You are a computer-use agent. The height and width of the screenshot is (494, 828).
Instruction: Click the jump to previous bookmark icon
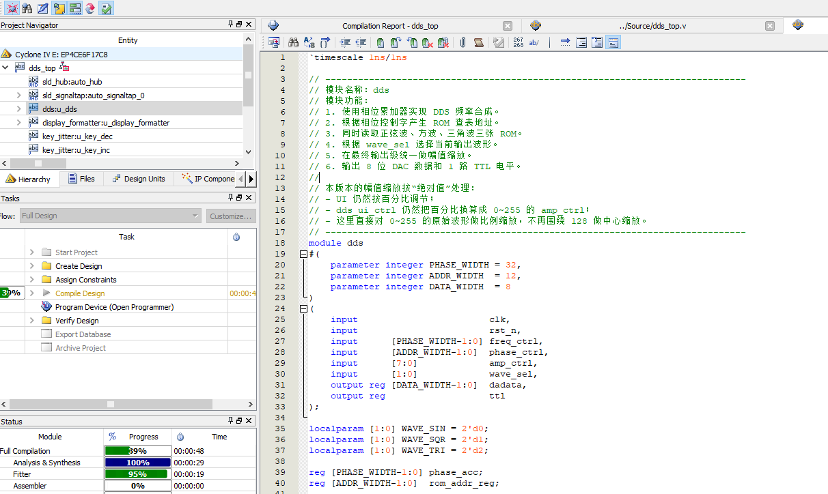pyautogui.click(x=412, y=42)
